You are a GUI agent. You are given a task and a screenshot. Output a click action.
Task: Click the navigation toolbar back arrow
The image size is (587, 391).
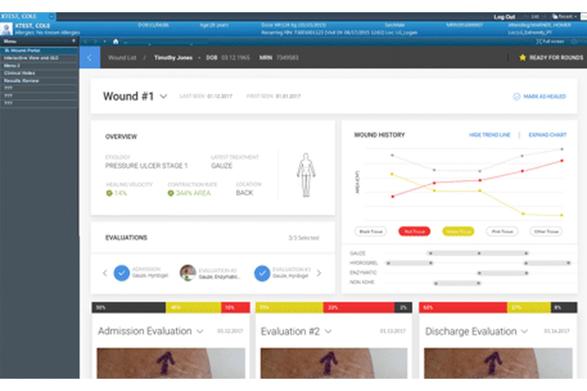86,41
